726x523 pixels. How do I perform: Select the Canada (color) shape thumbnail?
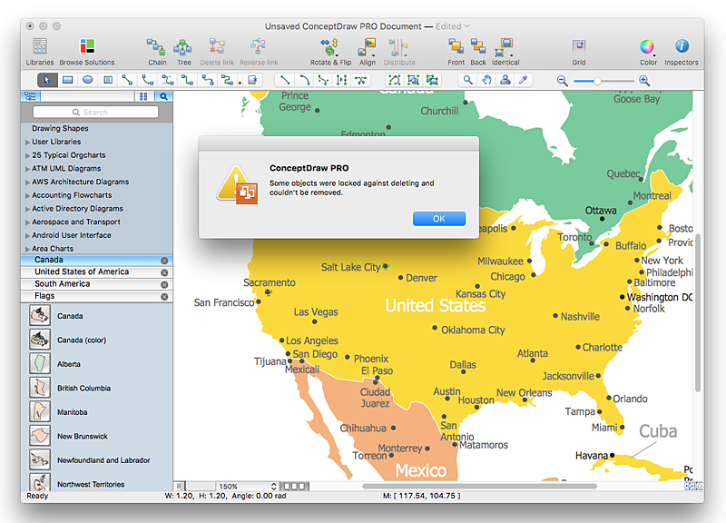[x=40, y=340]
